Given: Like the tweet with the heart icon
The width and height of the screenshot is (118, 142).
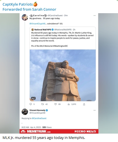Looking at the screenshot, I should point(56,104).
